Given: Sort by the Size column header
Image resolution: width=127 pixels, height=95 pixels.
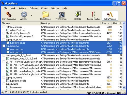Looking at the screenshot, I should tap(106, 23).
